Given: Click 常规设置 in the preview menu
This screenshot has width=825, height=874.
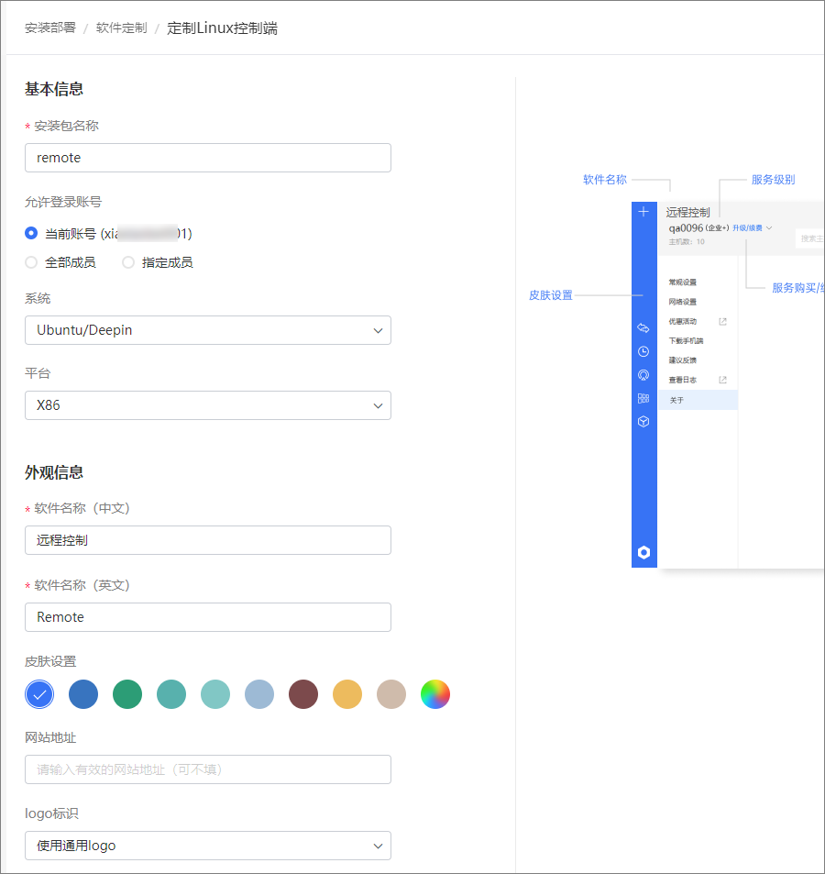Looking at the screenshot, I should [x=683, y=282].
